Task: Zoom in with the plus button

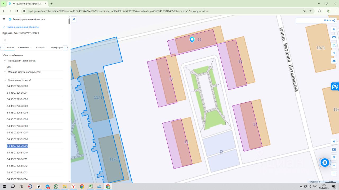Action: click(334, 165)
